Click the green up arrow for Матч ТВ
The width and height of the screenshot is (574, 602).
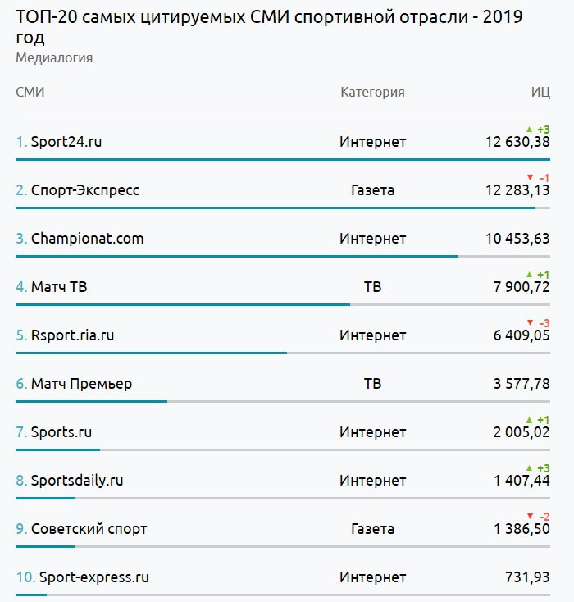point(529,274)
